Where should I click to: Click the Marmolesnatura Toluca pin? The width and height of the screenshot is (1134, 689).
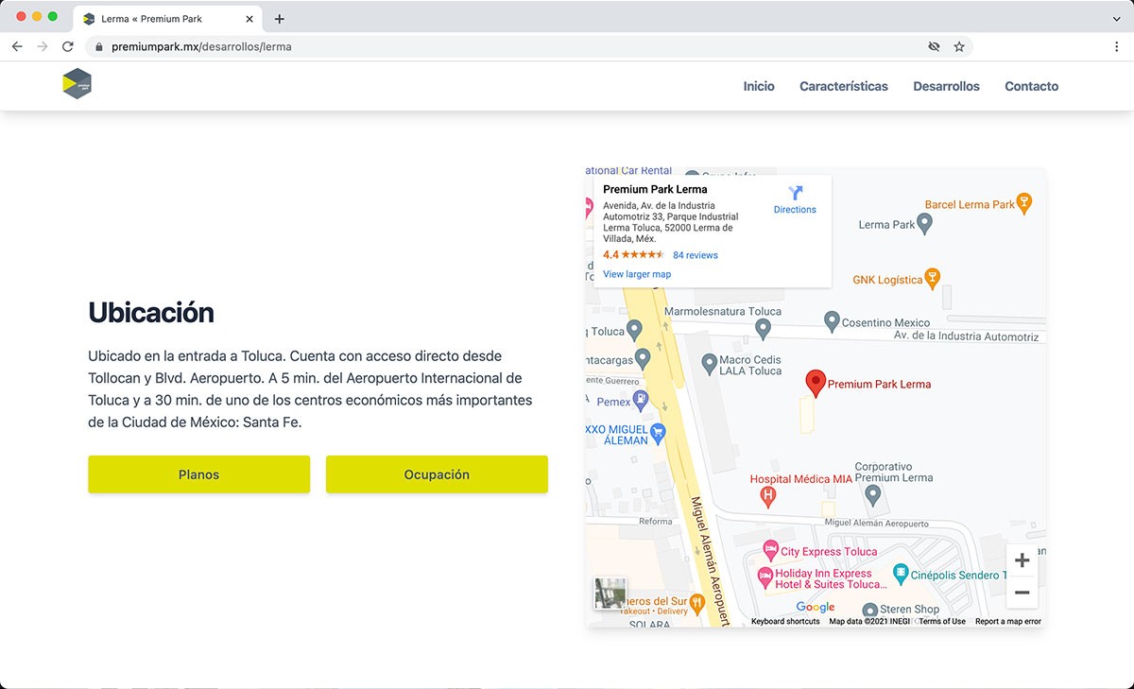764,328
